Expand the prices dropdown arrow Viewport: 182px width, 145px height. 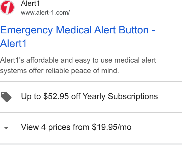point(6,128)
